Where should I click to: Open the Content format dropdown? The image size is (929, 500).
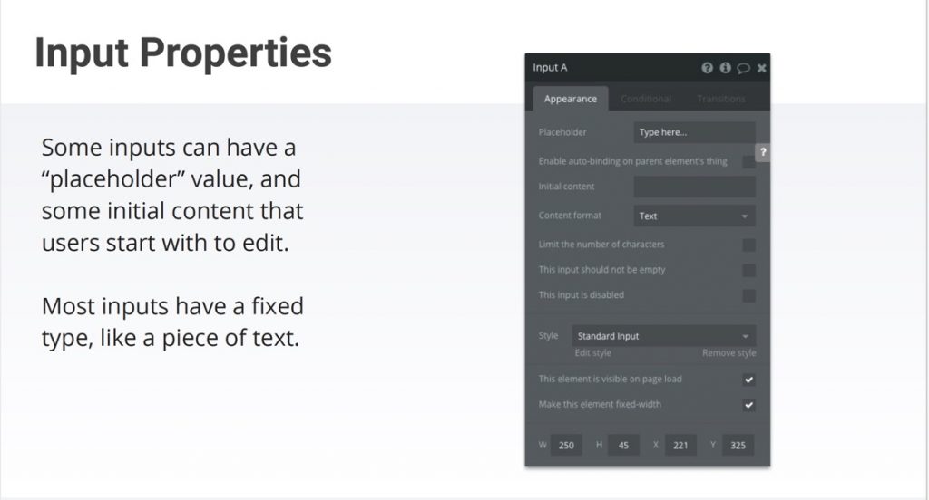694,216
